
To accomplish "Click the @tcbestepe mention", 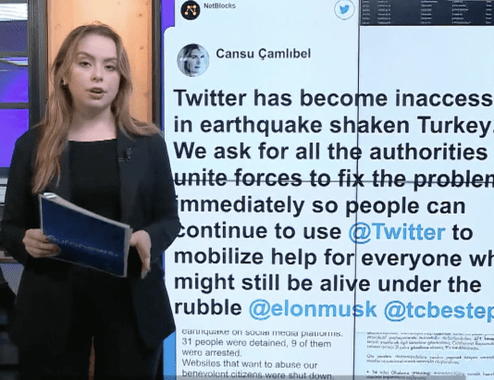I will pos(438,311).
